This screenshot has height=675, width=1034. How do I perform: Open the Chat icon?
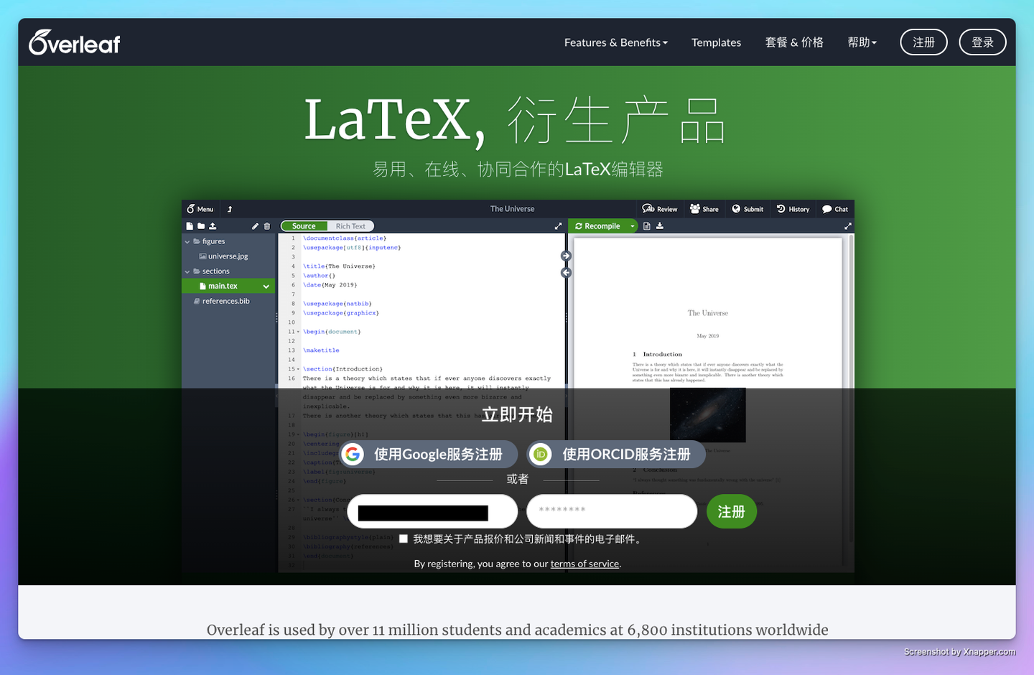click(826, 209)
